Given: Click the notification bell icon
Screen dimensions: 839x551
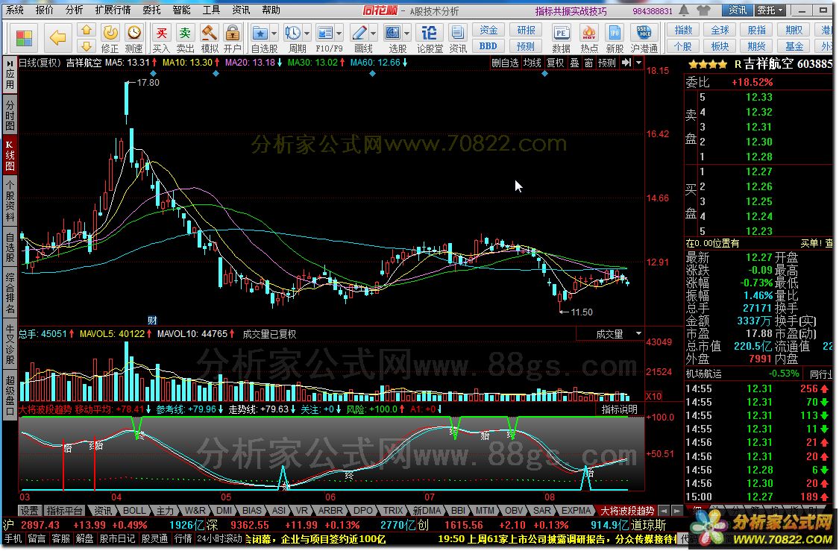Looking at the screenshot, I should point(685,10).
